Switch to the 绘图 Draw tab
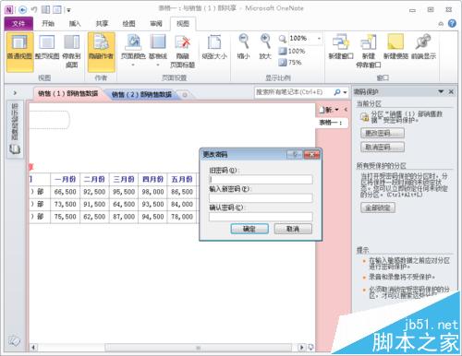462x356 pixels. click(x=128, y=24)
